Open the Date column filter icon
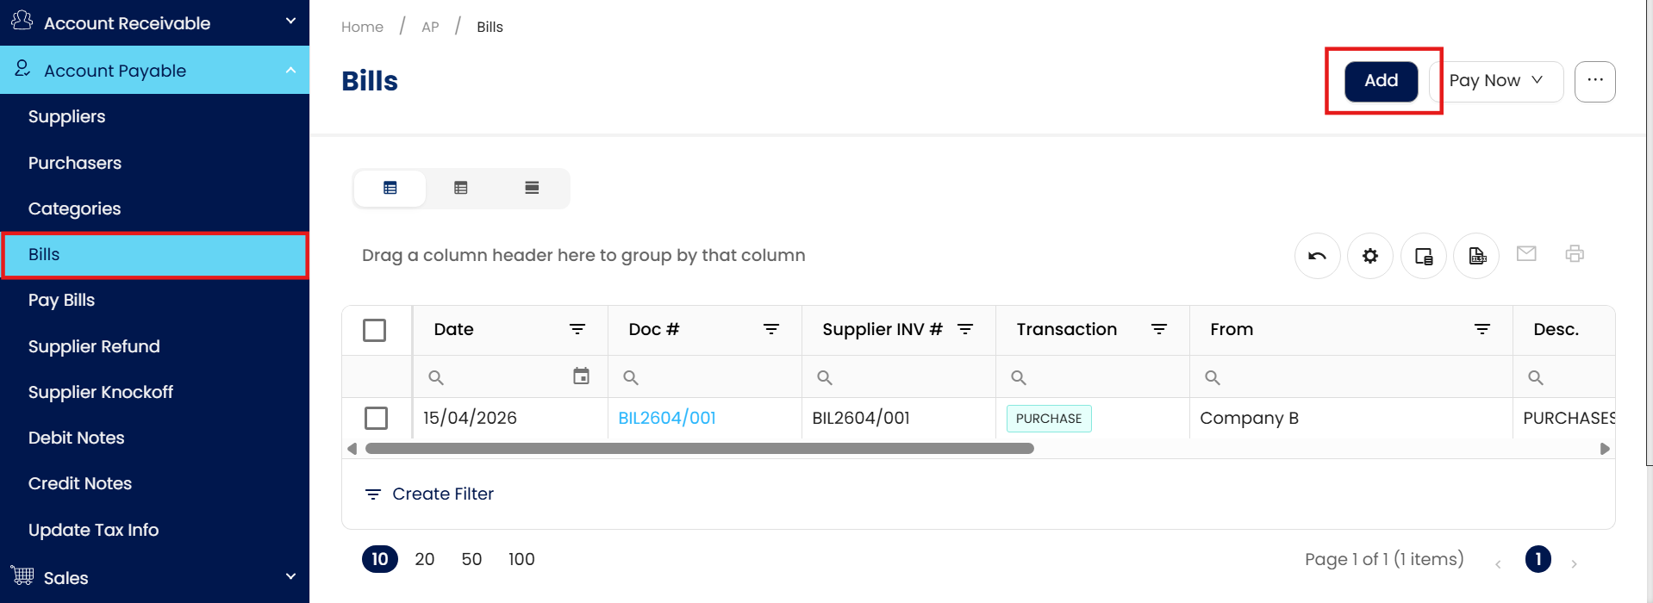The width and height of the screenshot is (1653, 603). point(577,329)
